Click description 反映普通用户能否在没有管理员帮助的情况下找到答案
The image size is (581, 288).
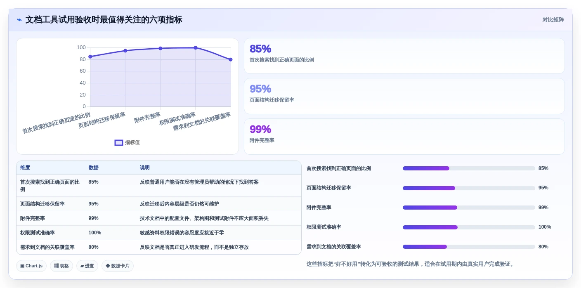pyautogui.click(x=199, y=182)
